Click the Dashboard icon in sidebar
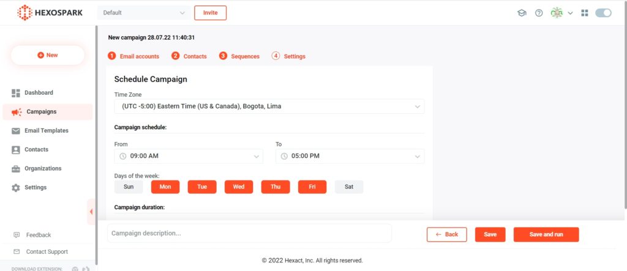 pyautogui.click(x=15, y=93)
